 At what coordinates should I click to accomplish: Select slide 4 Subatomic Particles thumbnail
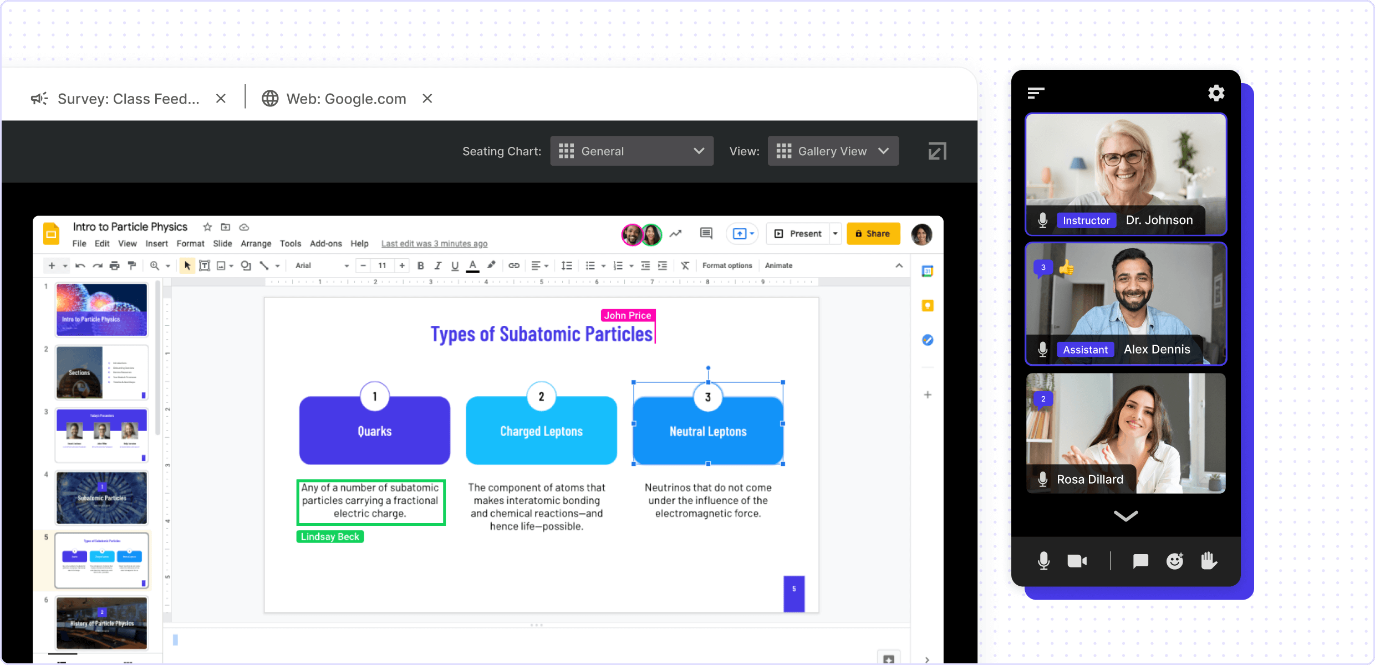101,498
